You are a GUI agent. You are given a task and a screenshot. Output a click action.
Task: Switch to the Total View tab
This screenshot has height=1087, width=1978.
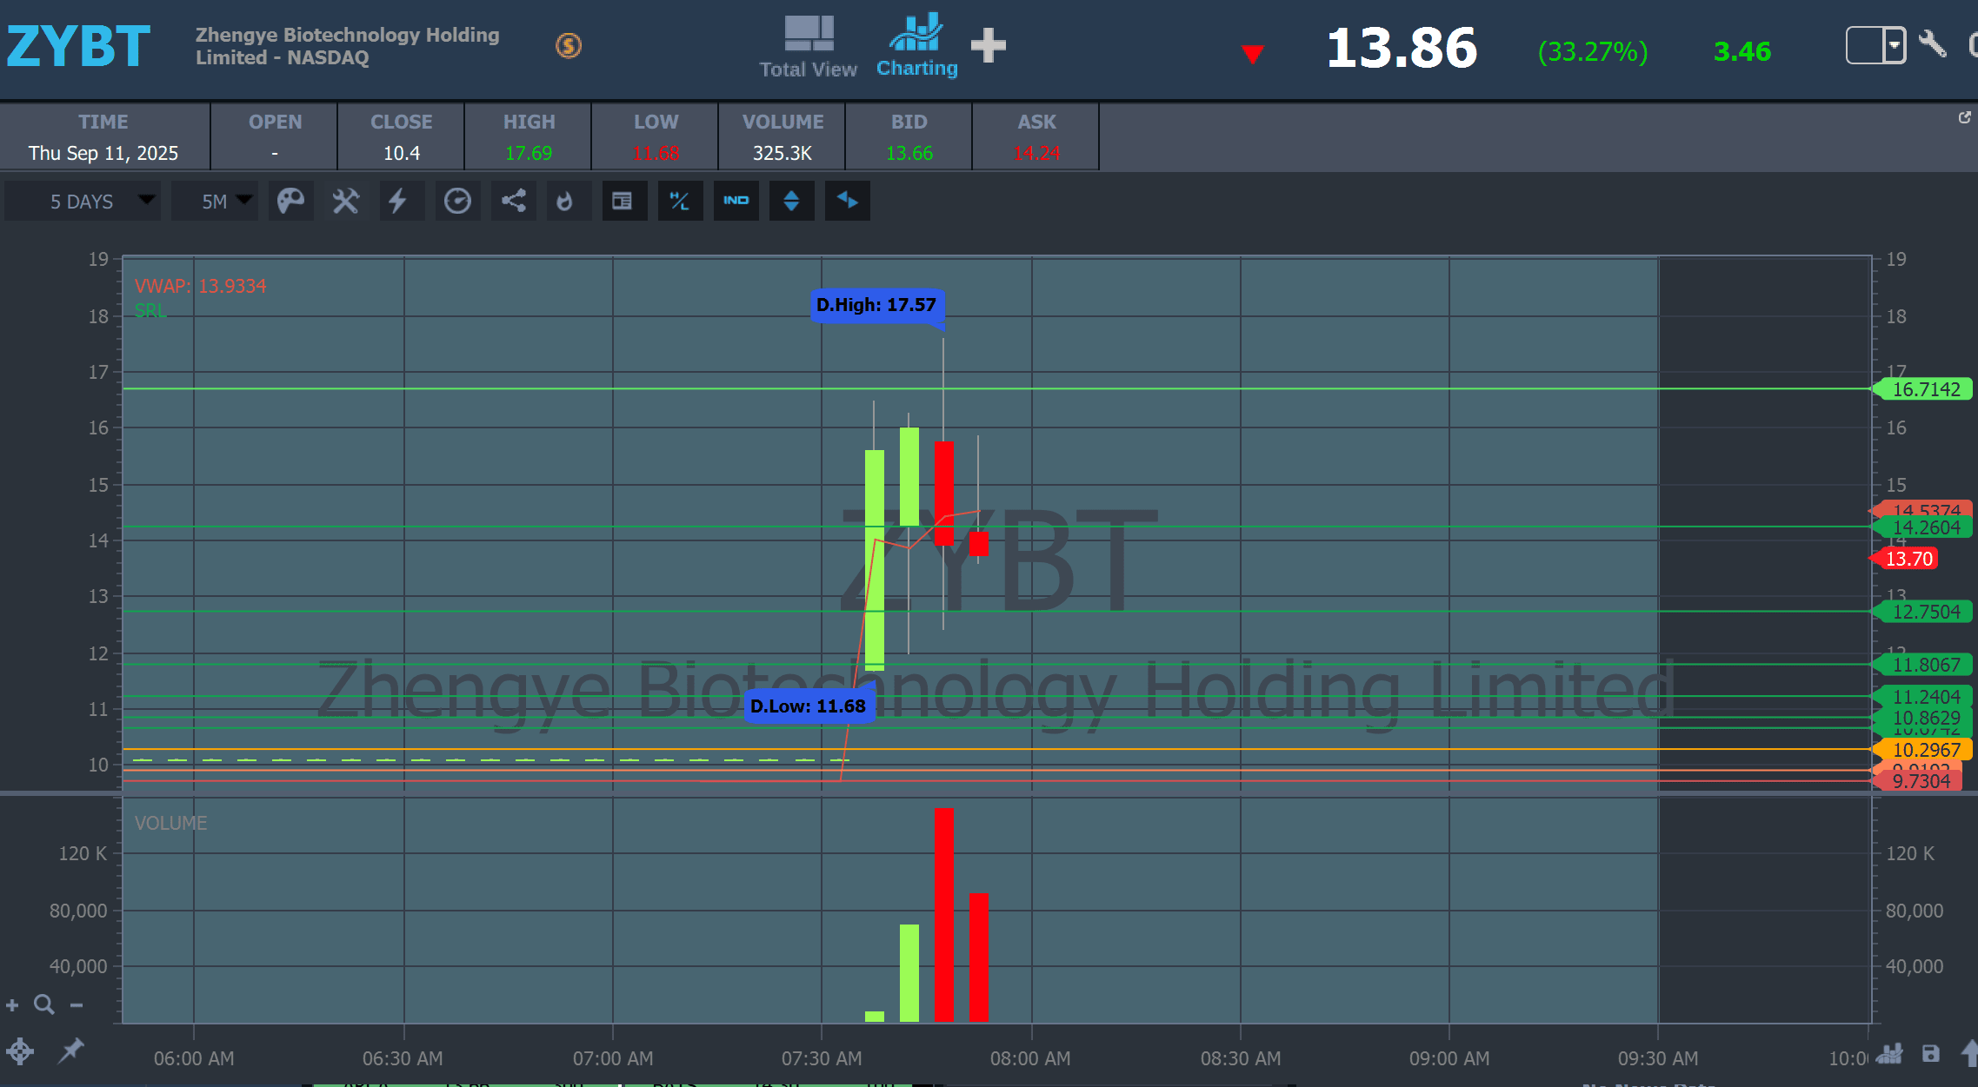[808, 48]
